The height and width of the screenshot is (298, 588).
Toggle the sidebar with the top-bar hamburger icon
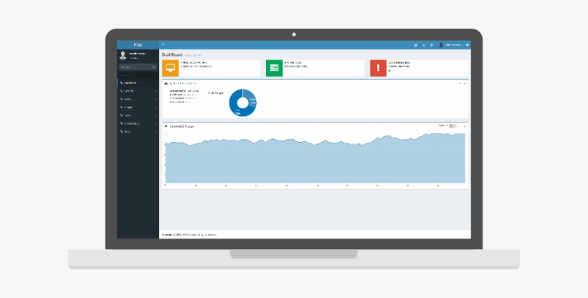coord(163,44)
